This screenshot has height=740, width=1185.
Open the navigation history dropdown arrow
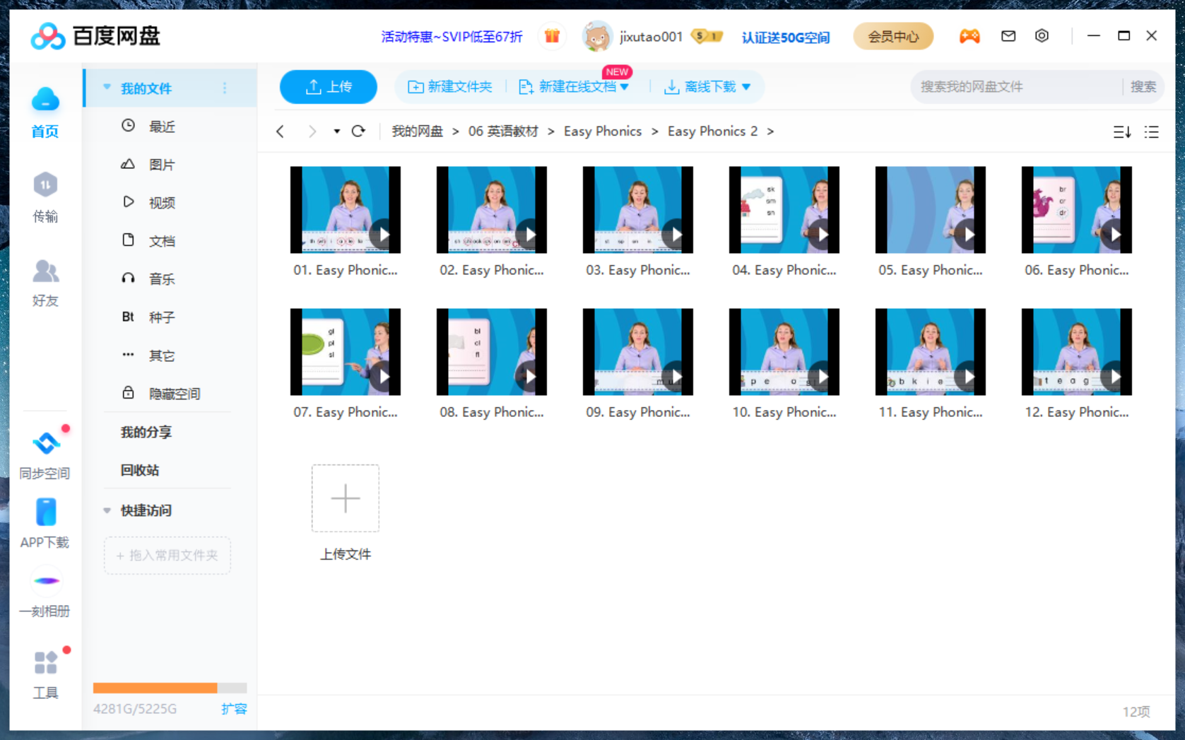pyautogui.click(x=336, y=131)
